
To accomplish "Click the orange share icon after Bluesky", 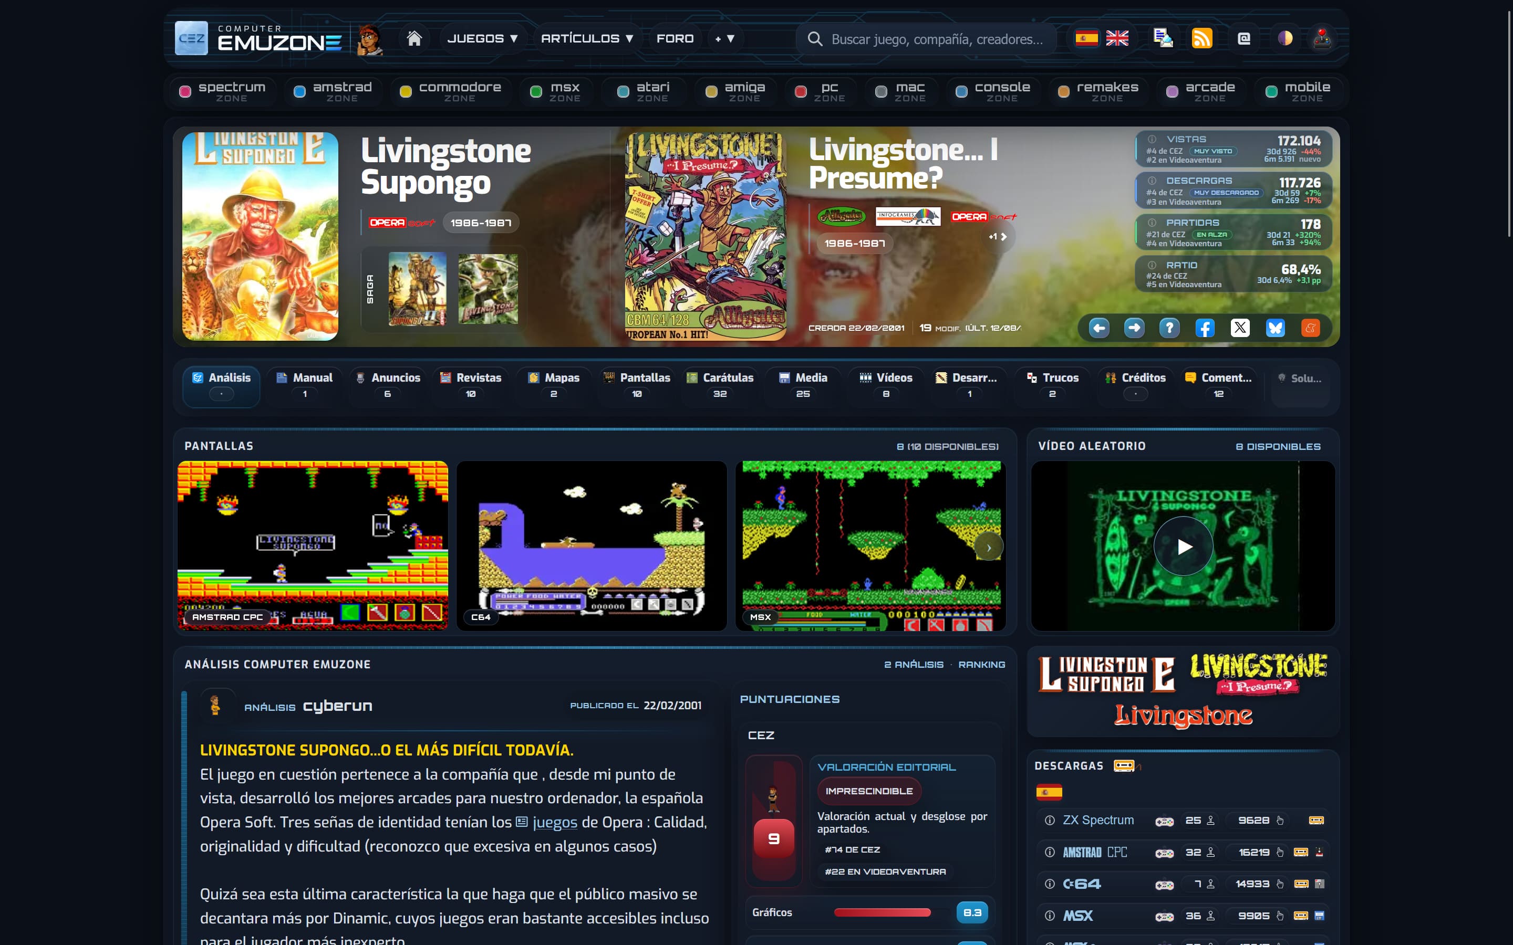I will pyautogui.click(x=1310, y=328).
